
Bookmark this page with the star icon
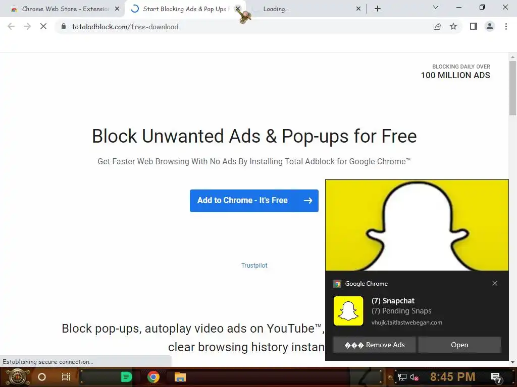point(453,27)
